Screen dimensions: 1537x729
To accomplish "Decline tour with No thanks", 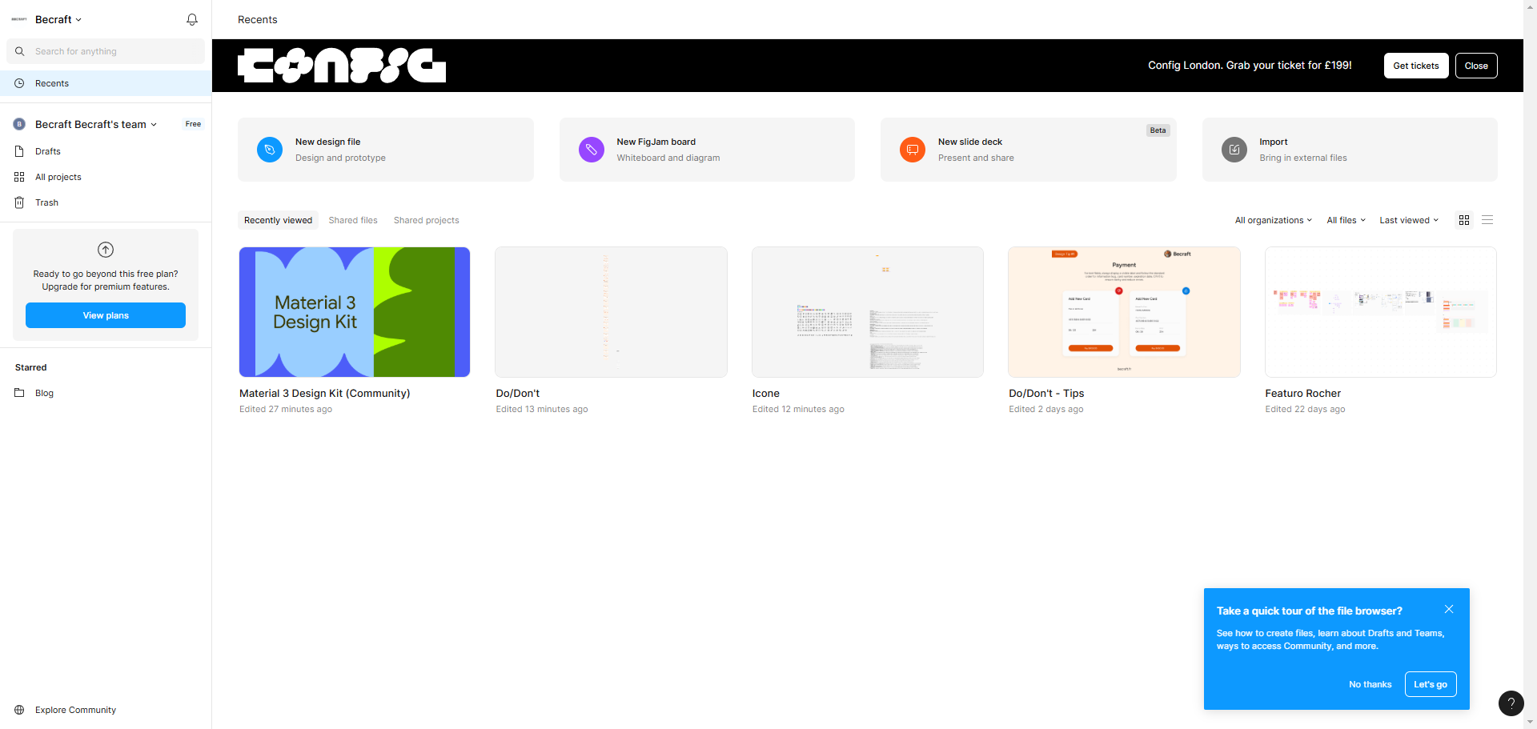I will click(x=1370, y=684).
